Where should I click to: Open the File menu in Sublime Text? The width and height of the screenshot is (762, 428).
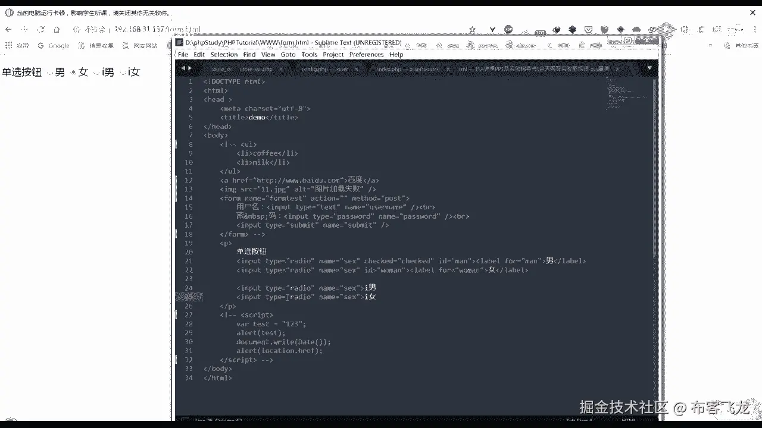[x=183, y=55]
